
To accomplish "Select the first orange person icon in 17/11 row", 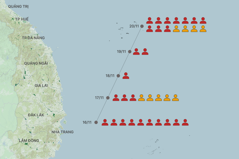I will point(142,98).
